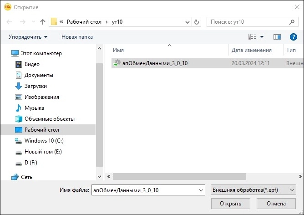Viewport: 304px width, 215px height.
Task: Select Этот компьютер in the navigation tree
Action: [41, 53]
